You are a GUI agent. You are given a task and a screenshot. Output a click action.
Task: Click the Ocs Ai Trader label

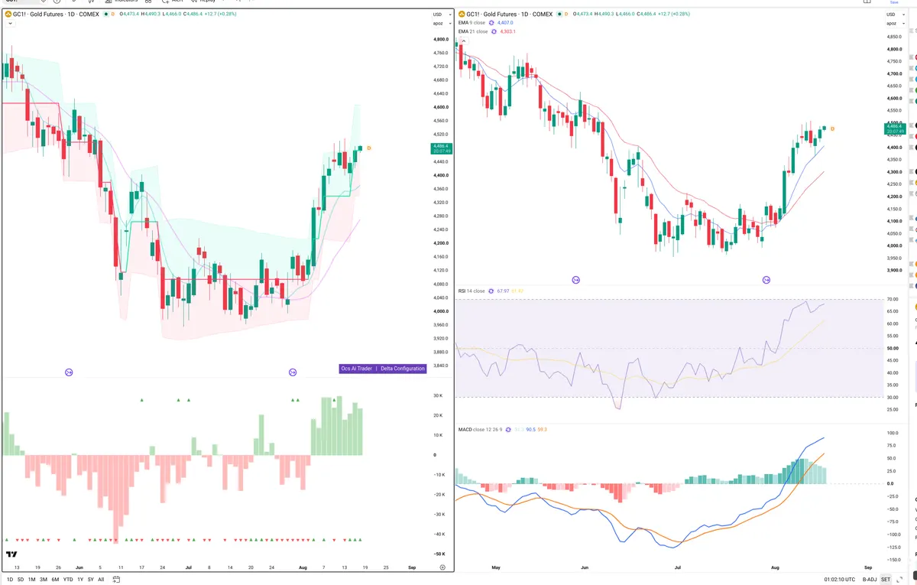(357, 369)
